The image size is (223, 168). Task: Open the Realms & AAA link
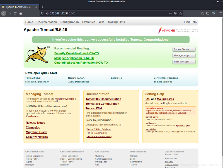click(x=76, y=78)
